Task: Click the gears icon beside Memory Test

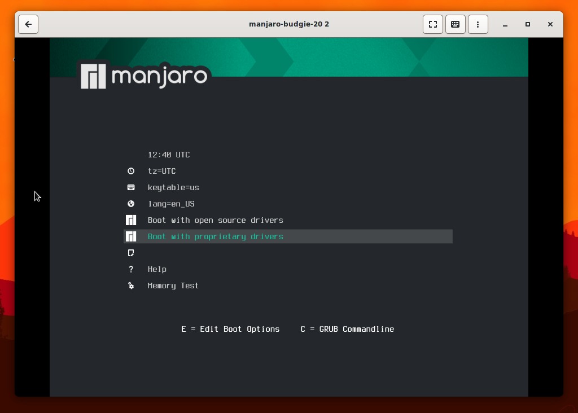Action: 131,285
